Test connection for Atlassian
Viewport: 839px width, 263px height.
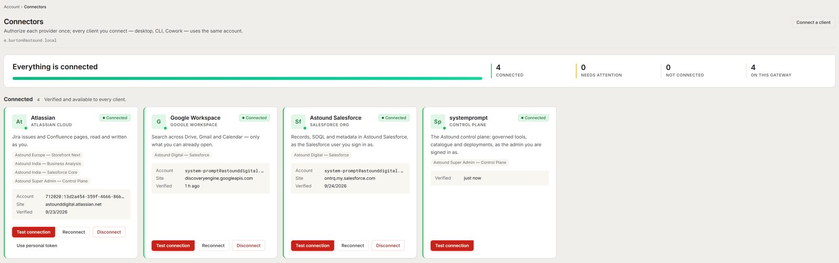pyautogui.click(x=34, y=232)
